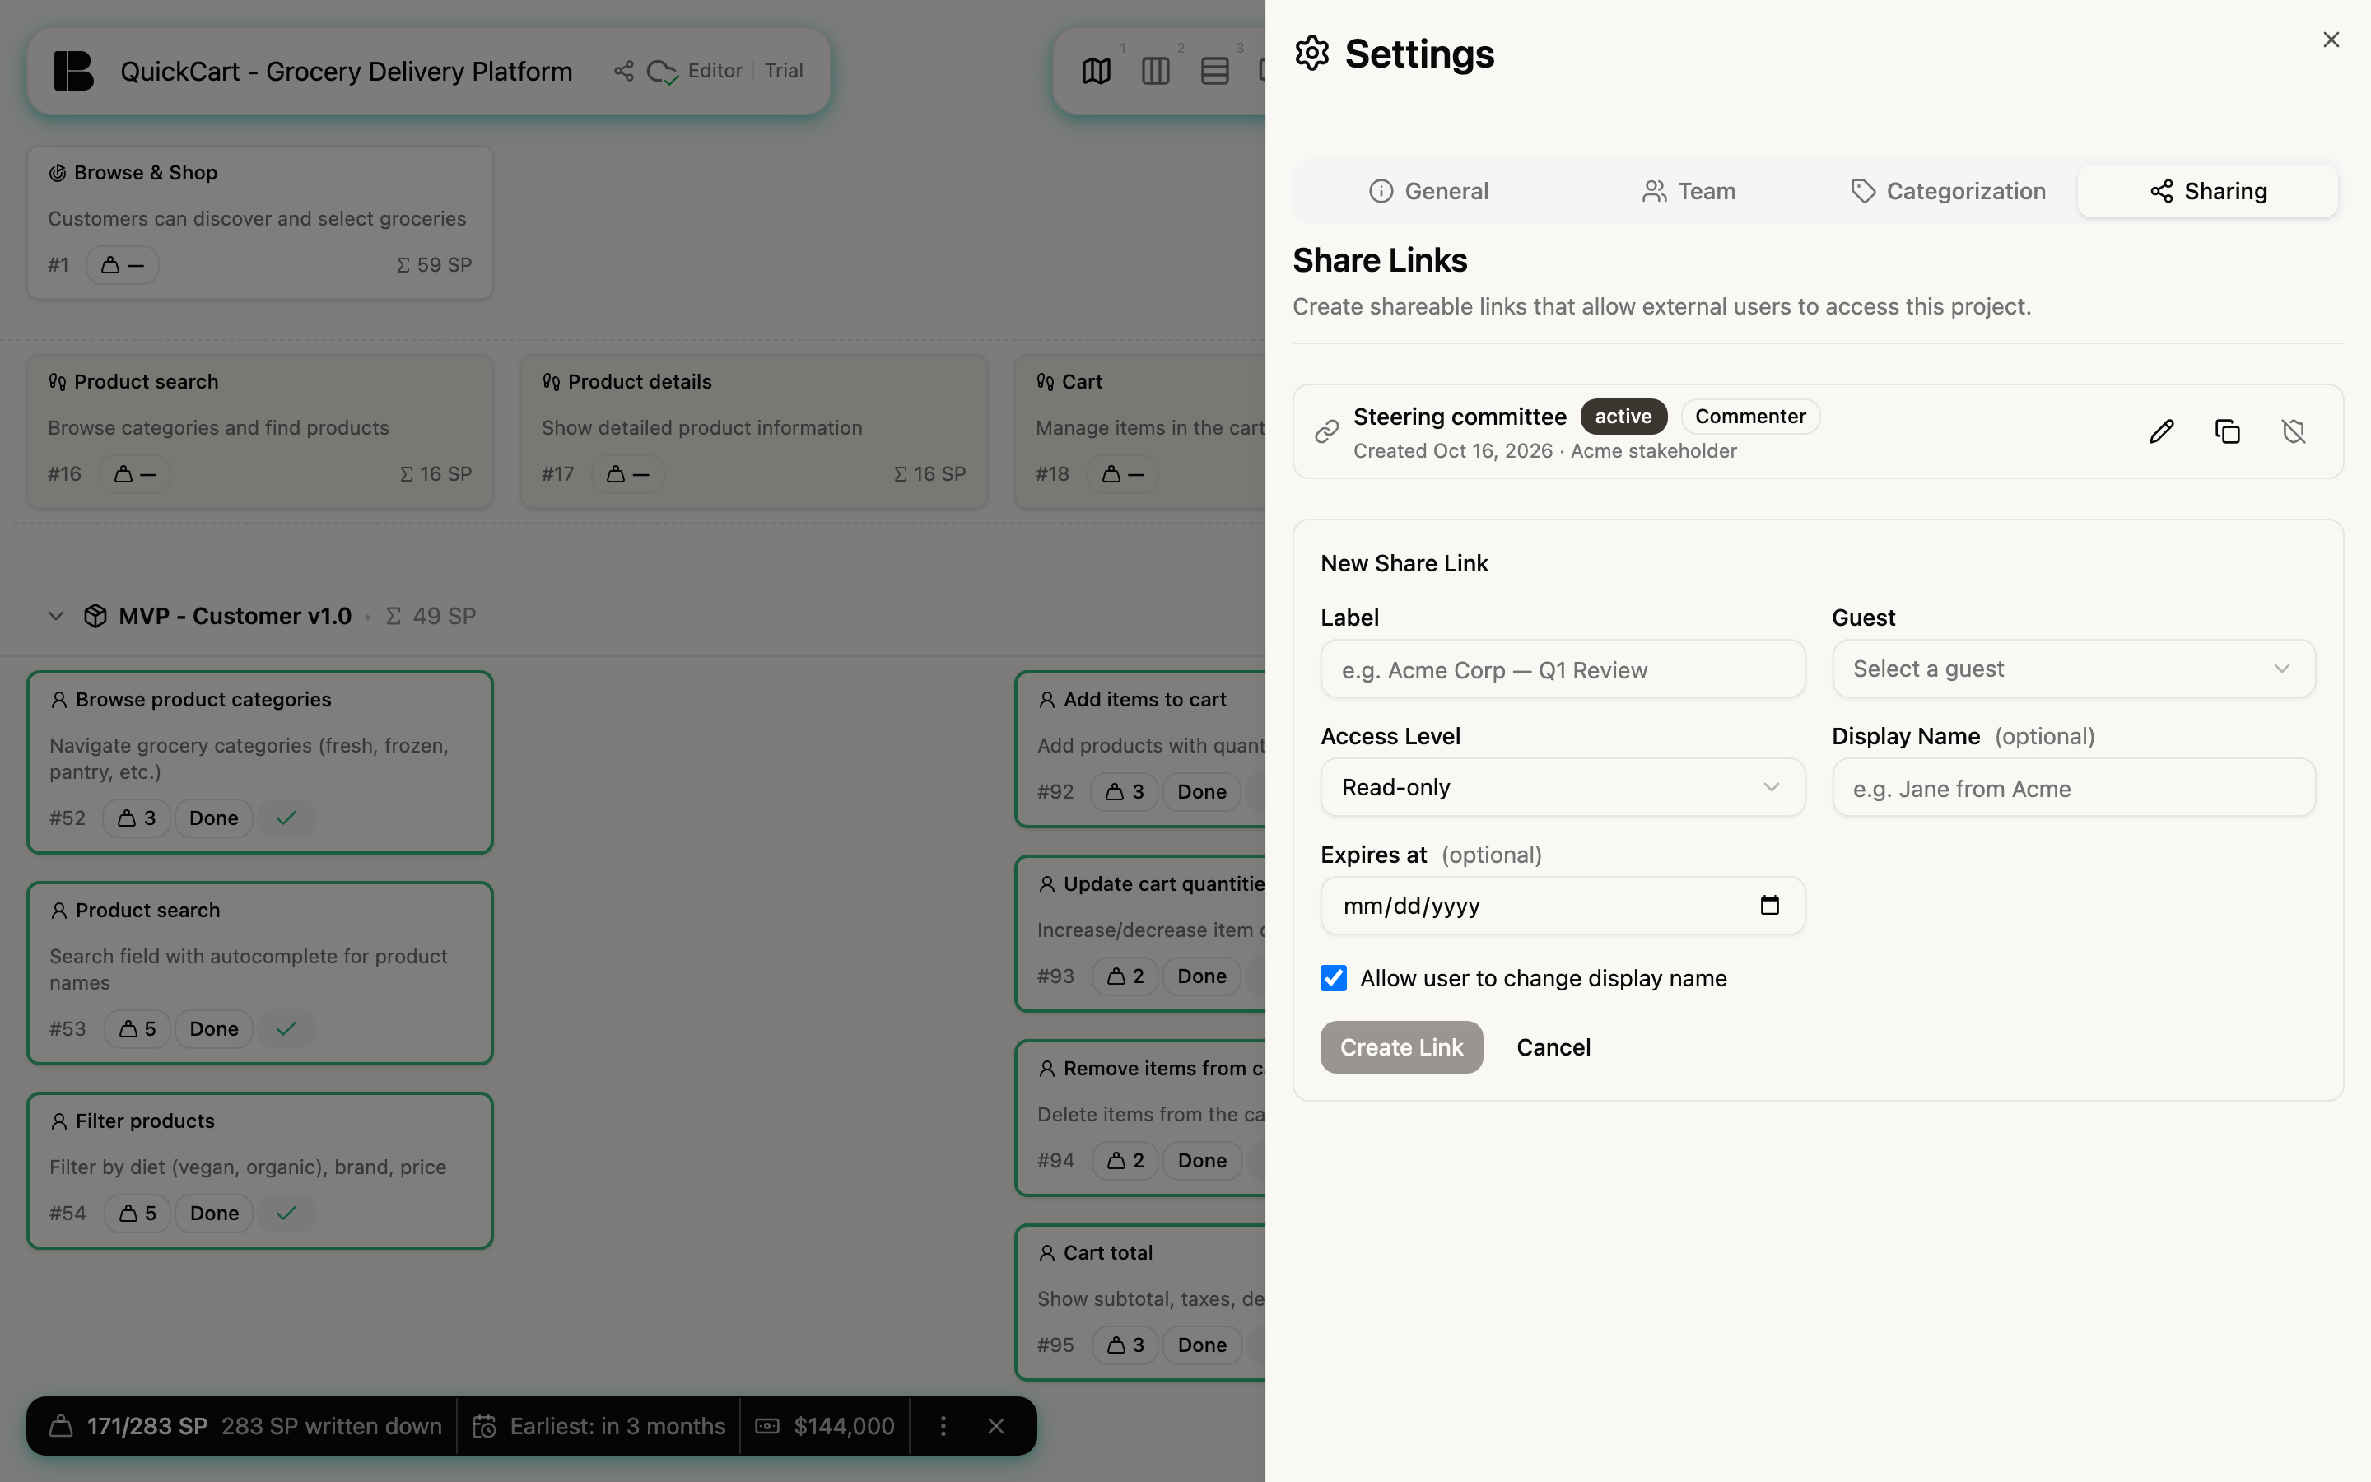This screenshot has height=1482, width=2371.
Task: Open the Team settings tab
Action: [x=1689, y=191]
